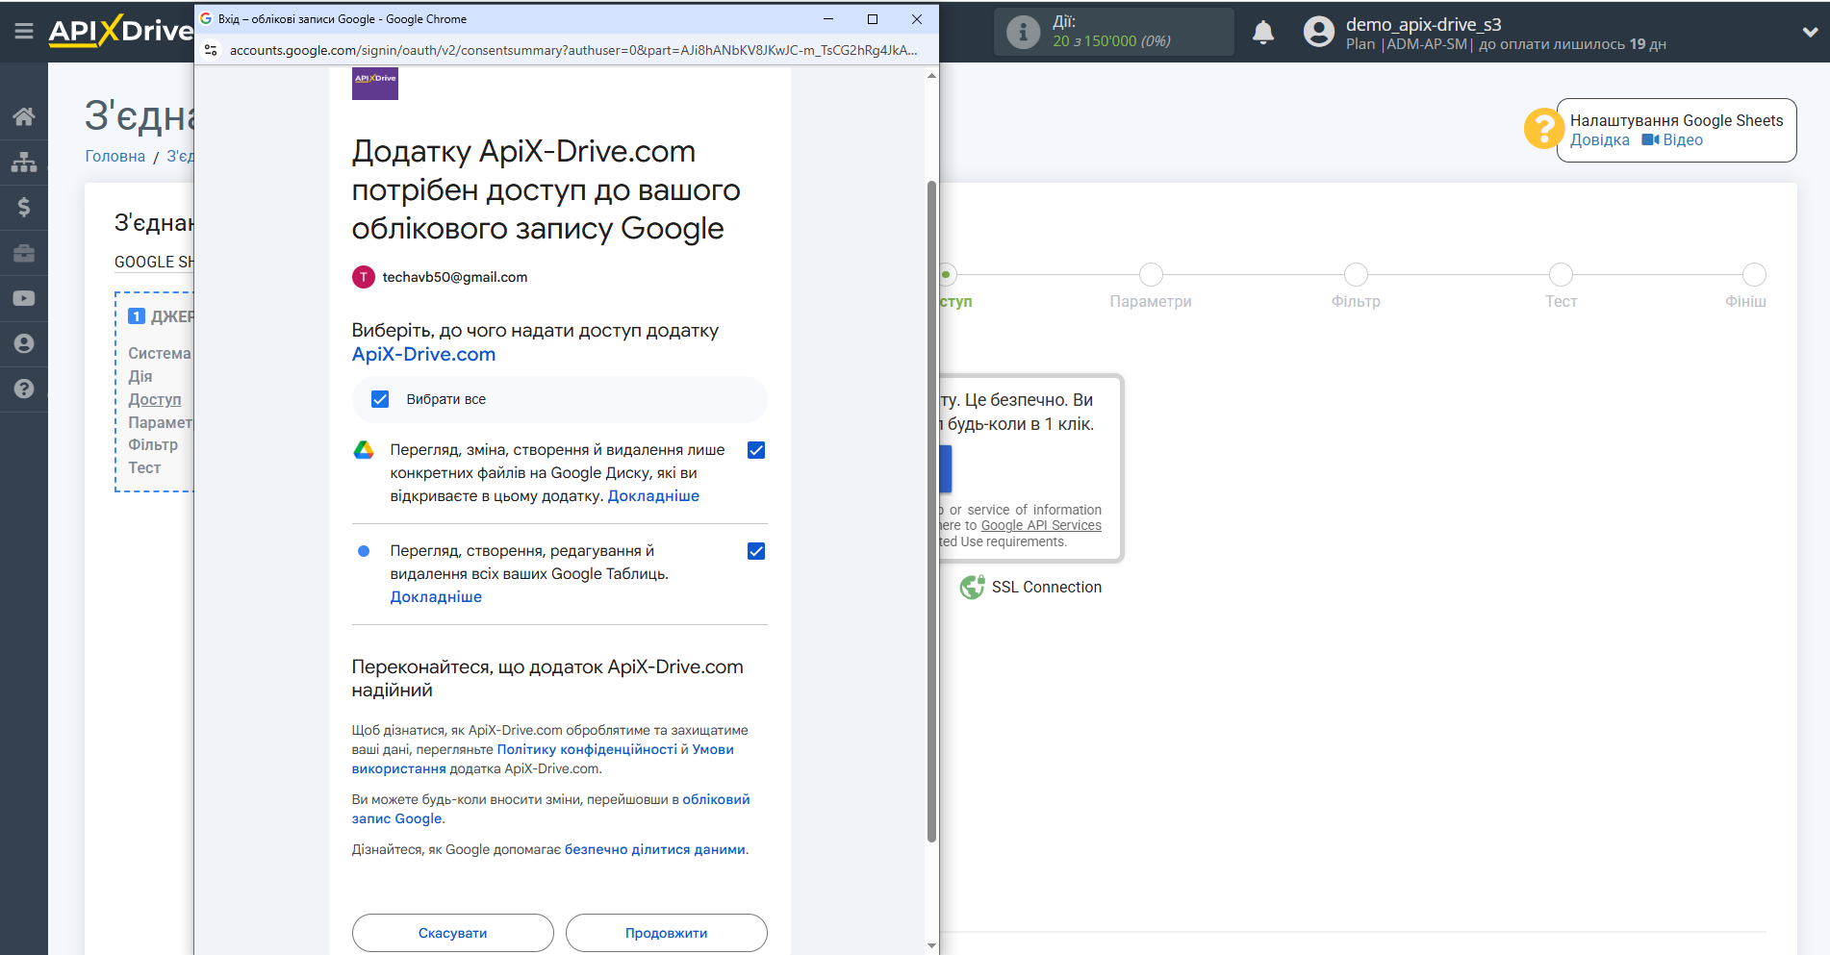Click the site settings icon in address bar

tap(211, 50)
